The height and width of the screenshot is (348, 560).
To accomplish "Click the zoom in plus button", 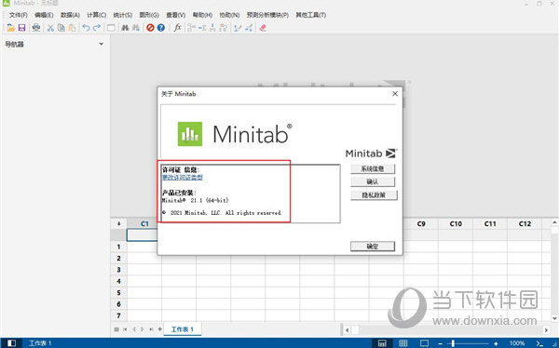I will 496,343.
